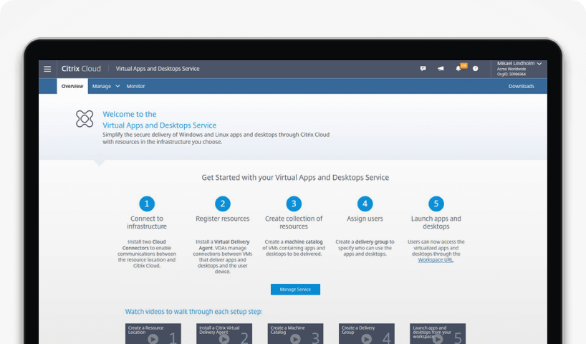This screenshot has width=586, height=344.
Task: Click step 3 circle Create collection
Action: tap(294, 204)
